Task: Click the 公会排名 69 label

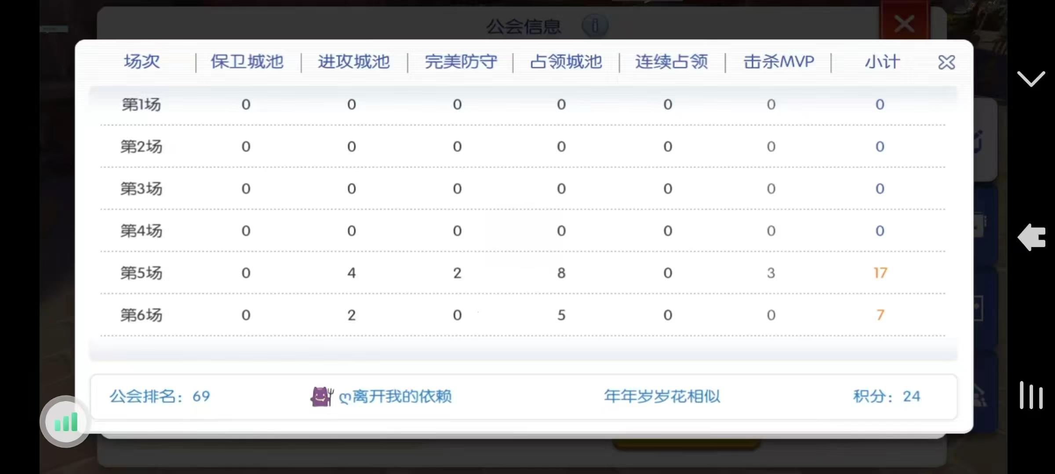Action: tap(160, 396)
